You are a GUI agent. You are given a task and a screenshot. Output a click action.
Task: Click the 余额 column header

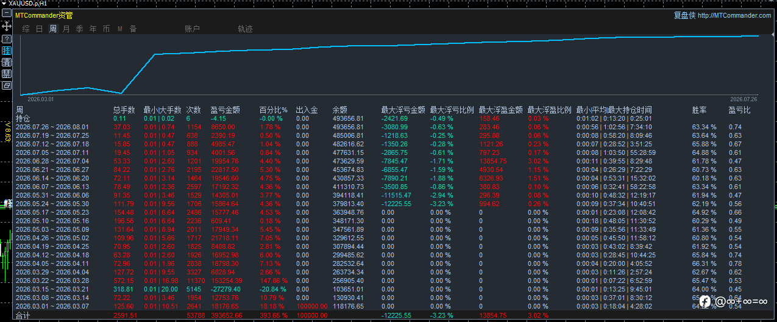tap(340, 110)
